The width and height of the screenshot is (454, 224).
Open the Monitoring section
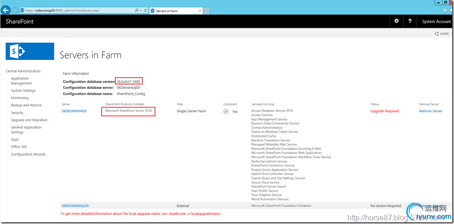coord(19,98)
